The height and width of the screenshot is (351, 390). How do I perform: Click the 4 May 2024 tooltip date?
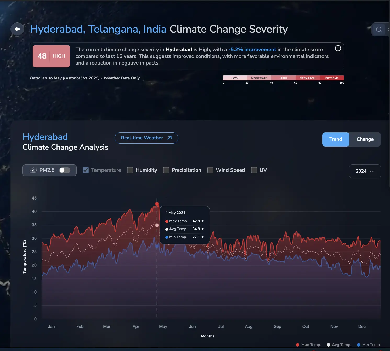(175, 213)
